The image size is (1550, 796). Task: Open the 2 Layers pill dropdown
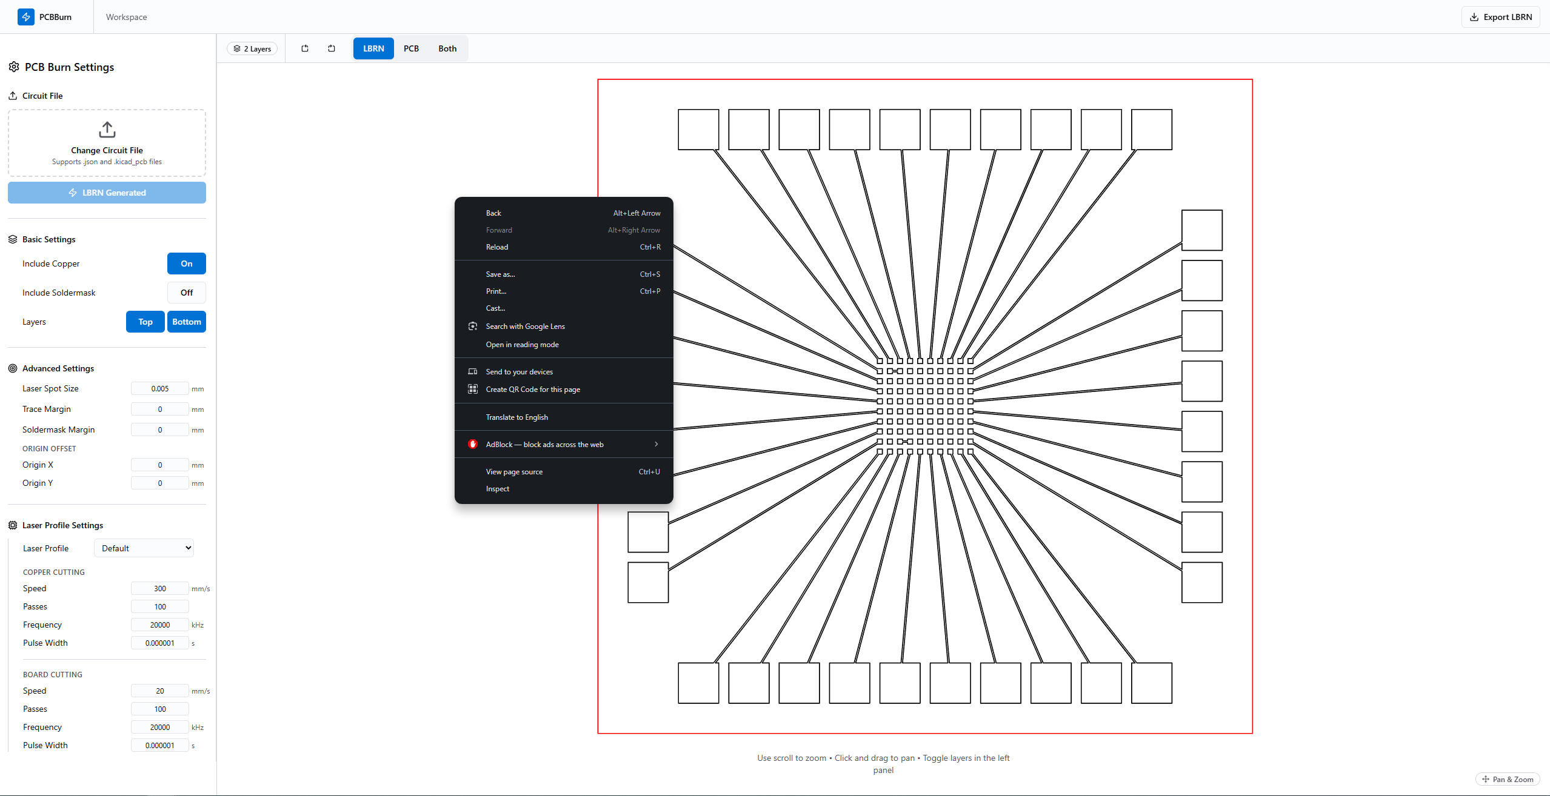252,48
